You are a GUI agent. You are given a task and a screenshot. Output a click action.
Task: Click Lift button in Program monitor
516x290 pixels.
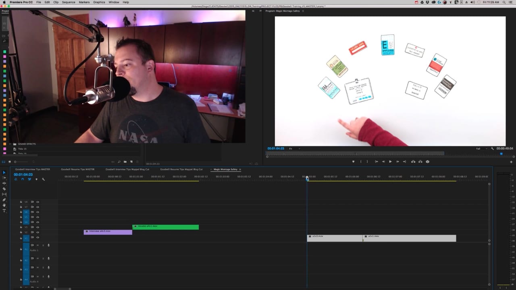pos(413,162)
